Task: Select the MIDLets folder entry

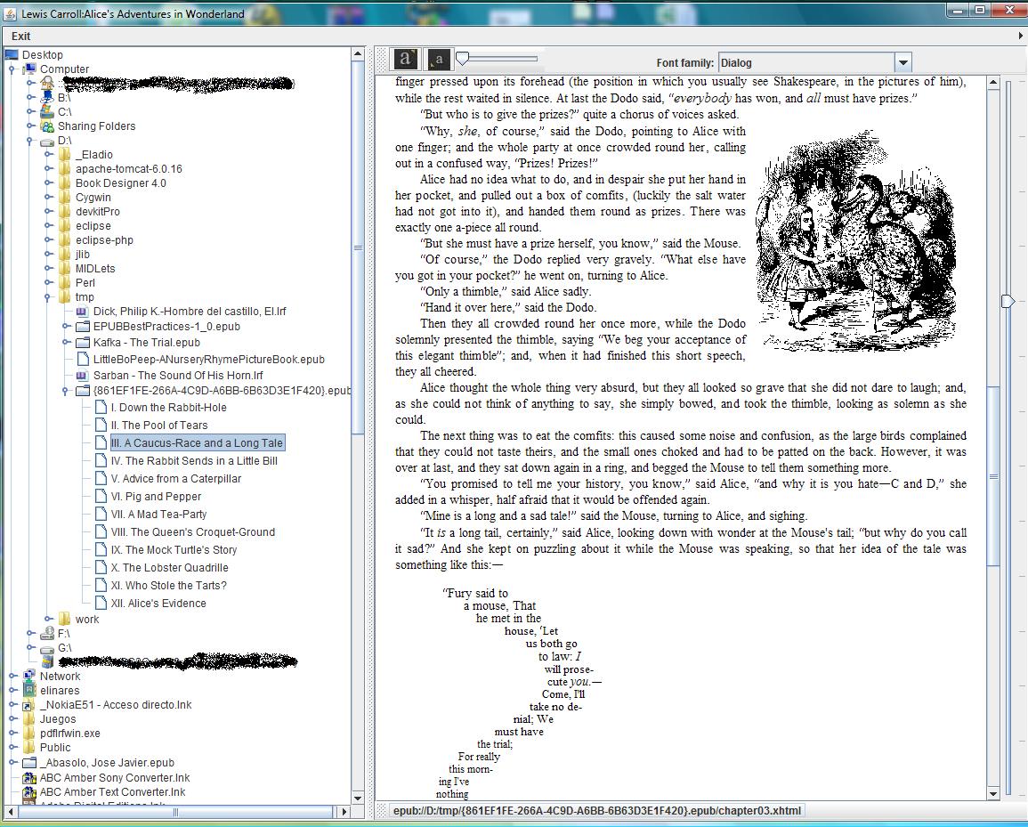Action: (x=95, y=268)
